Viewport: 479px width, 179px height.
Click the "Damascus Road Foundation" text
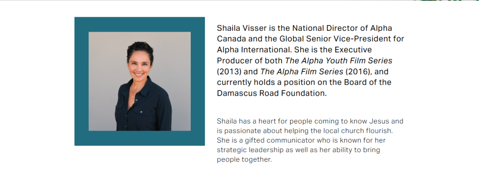click(272, 93)
